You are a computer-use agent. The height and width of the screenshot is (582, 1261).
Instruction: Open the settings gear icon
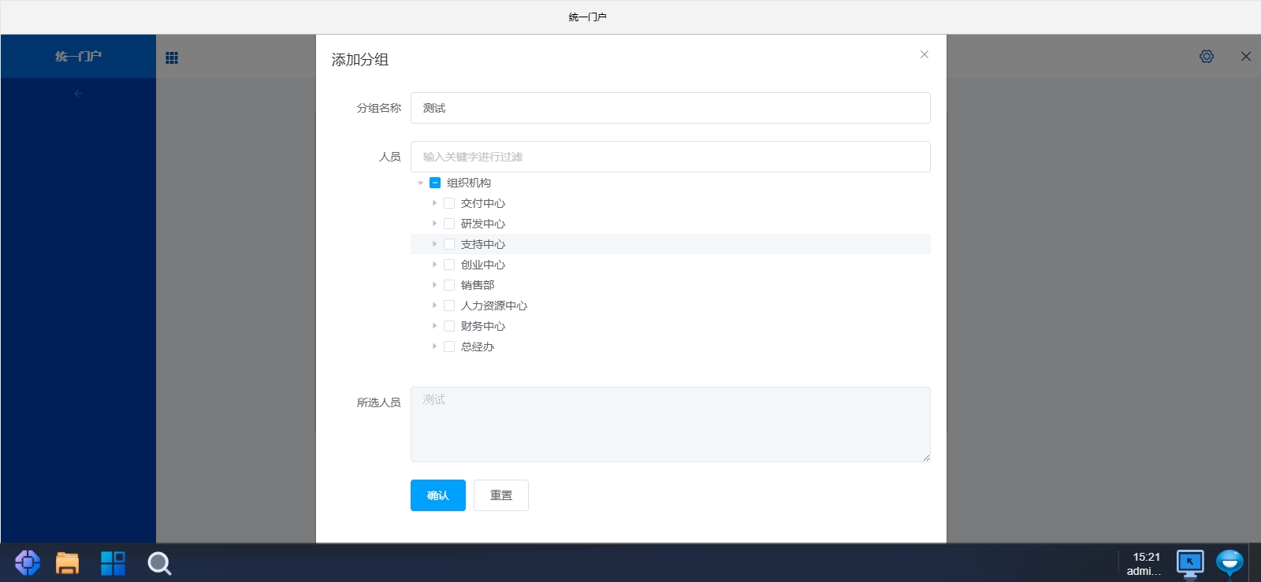point(1207,57)
